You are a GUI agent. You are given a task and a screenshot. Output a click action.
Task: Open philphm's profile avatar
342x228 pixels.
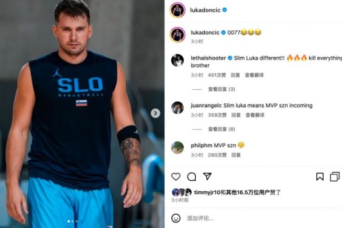pyautogui.click(x=177, y=148)
